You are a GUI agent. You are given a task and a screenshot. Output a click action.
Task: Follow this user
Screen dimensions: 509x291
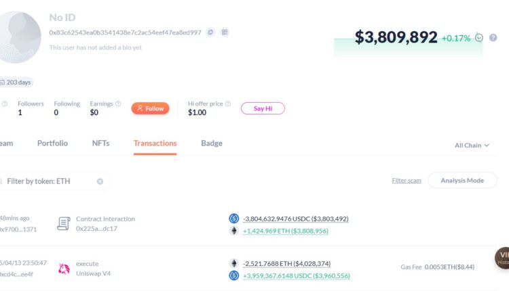click(x=150, y=108)
